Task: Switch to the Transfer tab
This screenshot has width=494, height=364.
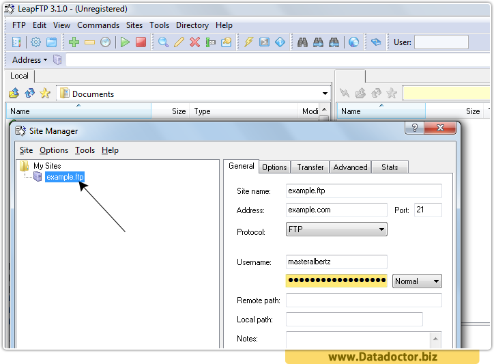Action: 310,167
